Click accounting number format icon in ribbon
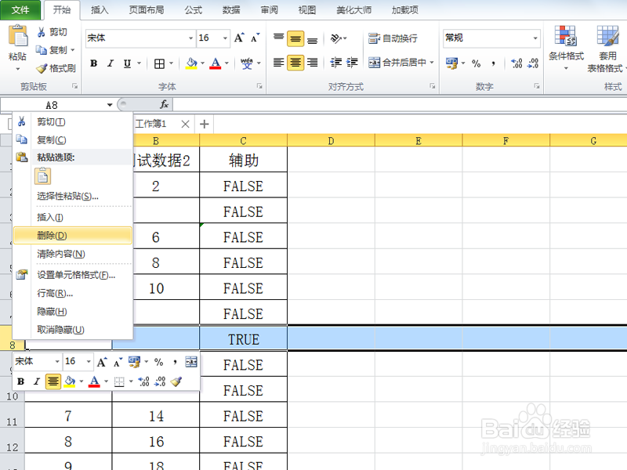This screenshot has width=627, height=470. click(x=451, y=63)
